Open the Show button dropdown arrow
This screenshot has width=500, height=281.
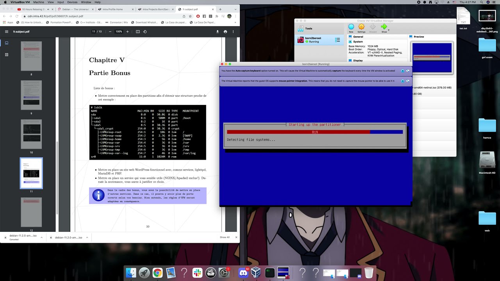click(x=389, y=30)
